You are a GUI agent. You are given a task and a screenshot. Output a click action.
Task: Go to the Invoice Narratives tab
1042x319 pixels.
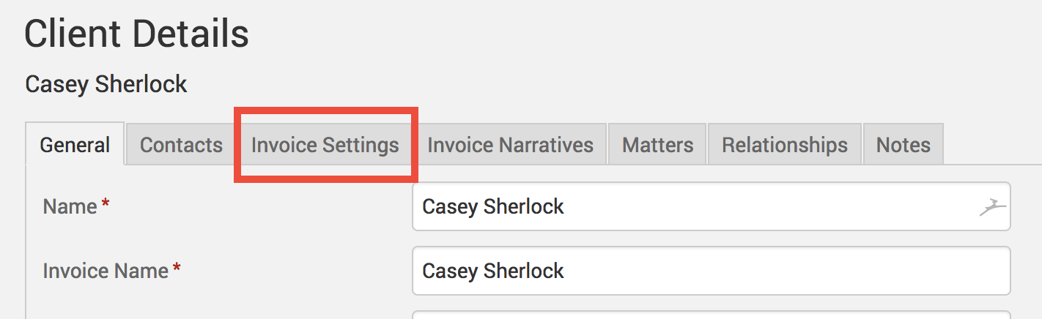(510, 145)
